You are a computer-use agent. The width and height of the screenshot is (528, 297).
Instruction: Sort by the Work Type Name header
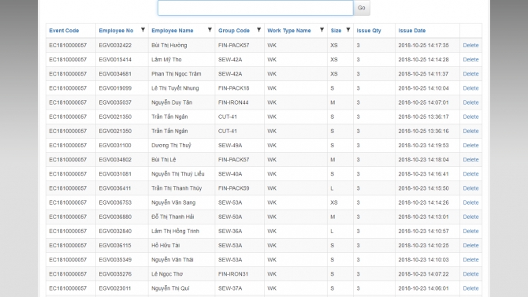pyautogui.click(x=289, y=31)
